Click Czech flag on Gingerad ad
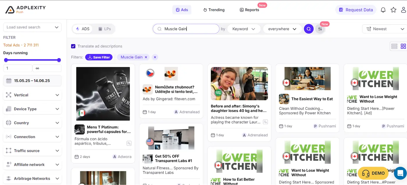Viewport: 407px width, 185px height. click(x=150, y=73)
